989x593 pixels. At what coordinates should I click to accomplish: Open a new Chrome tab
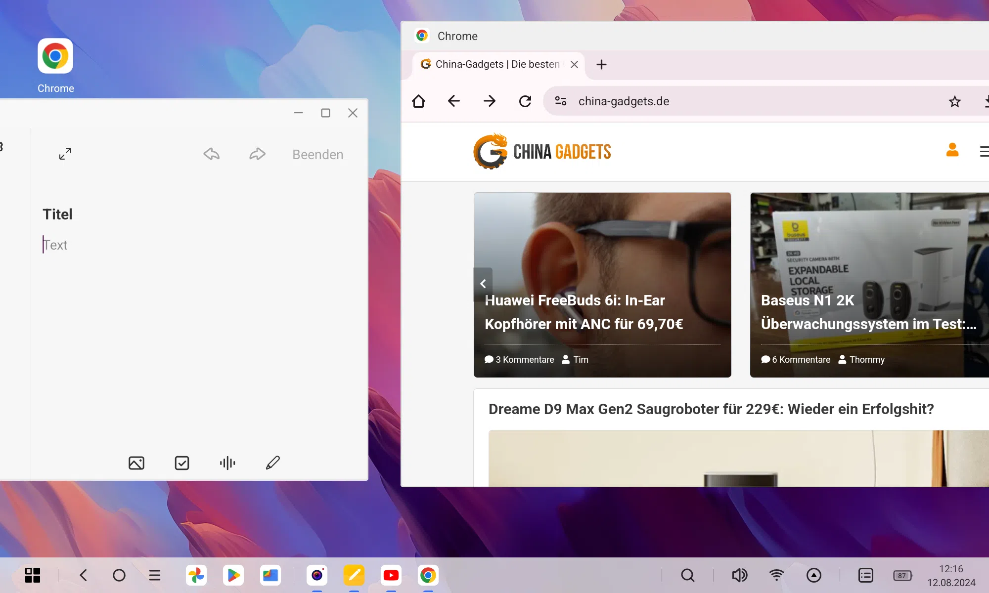[601, 65]
